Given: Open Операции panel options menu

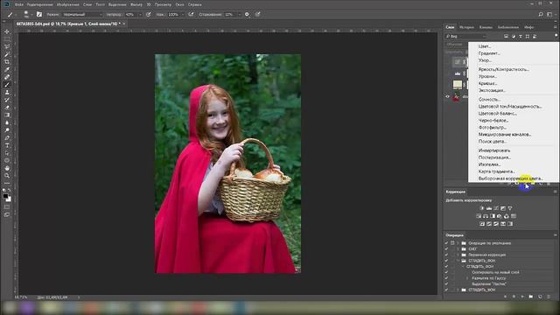Looking at the screenshot, I should pyautogui.click(x=555, y=235).
